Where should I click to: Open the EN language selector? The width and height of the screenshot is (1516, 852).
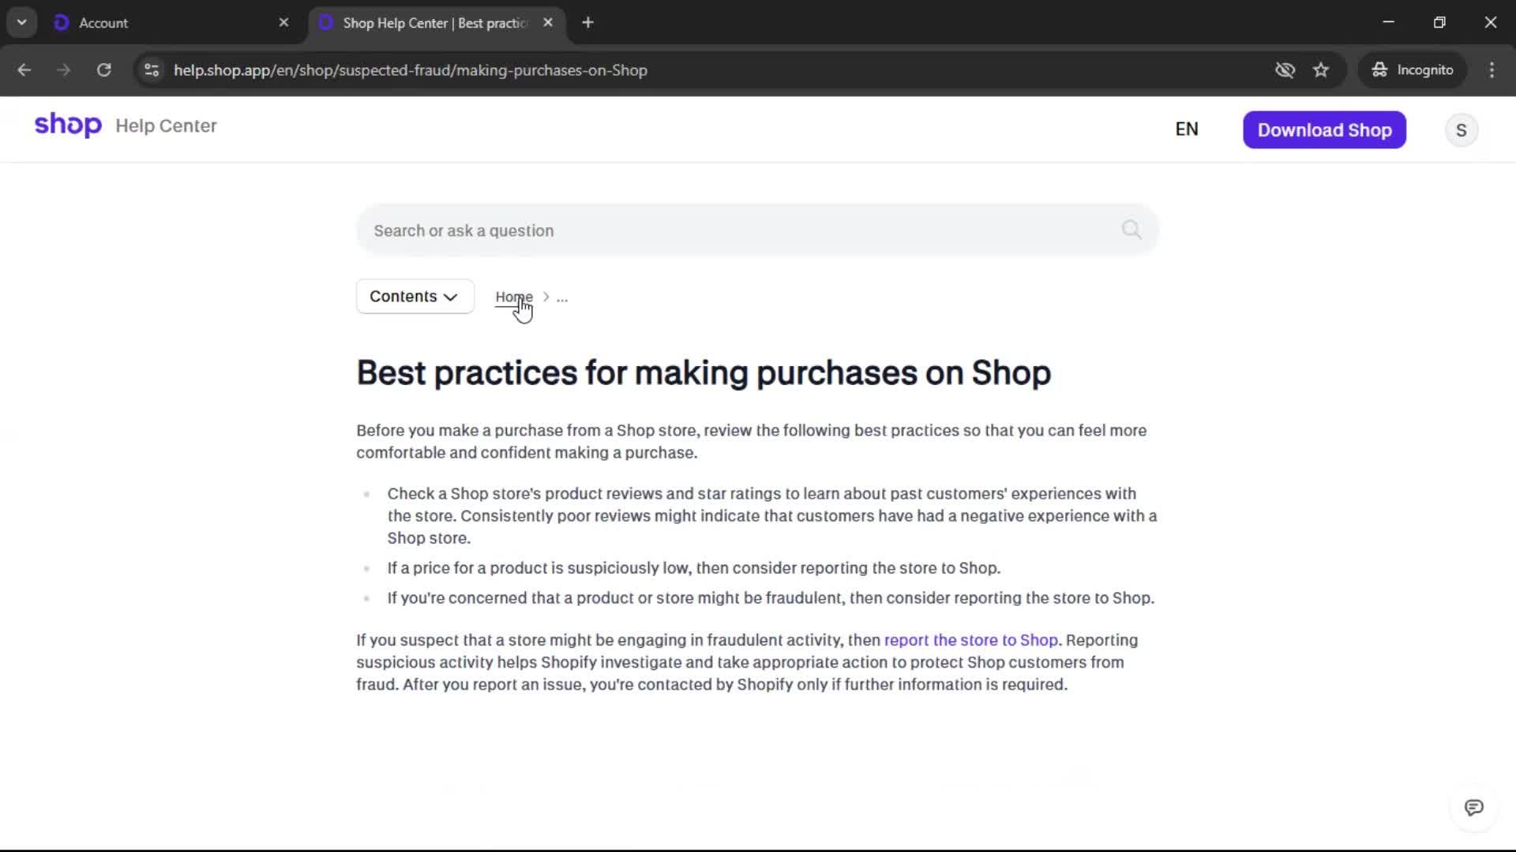1186,129
